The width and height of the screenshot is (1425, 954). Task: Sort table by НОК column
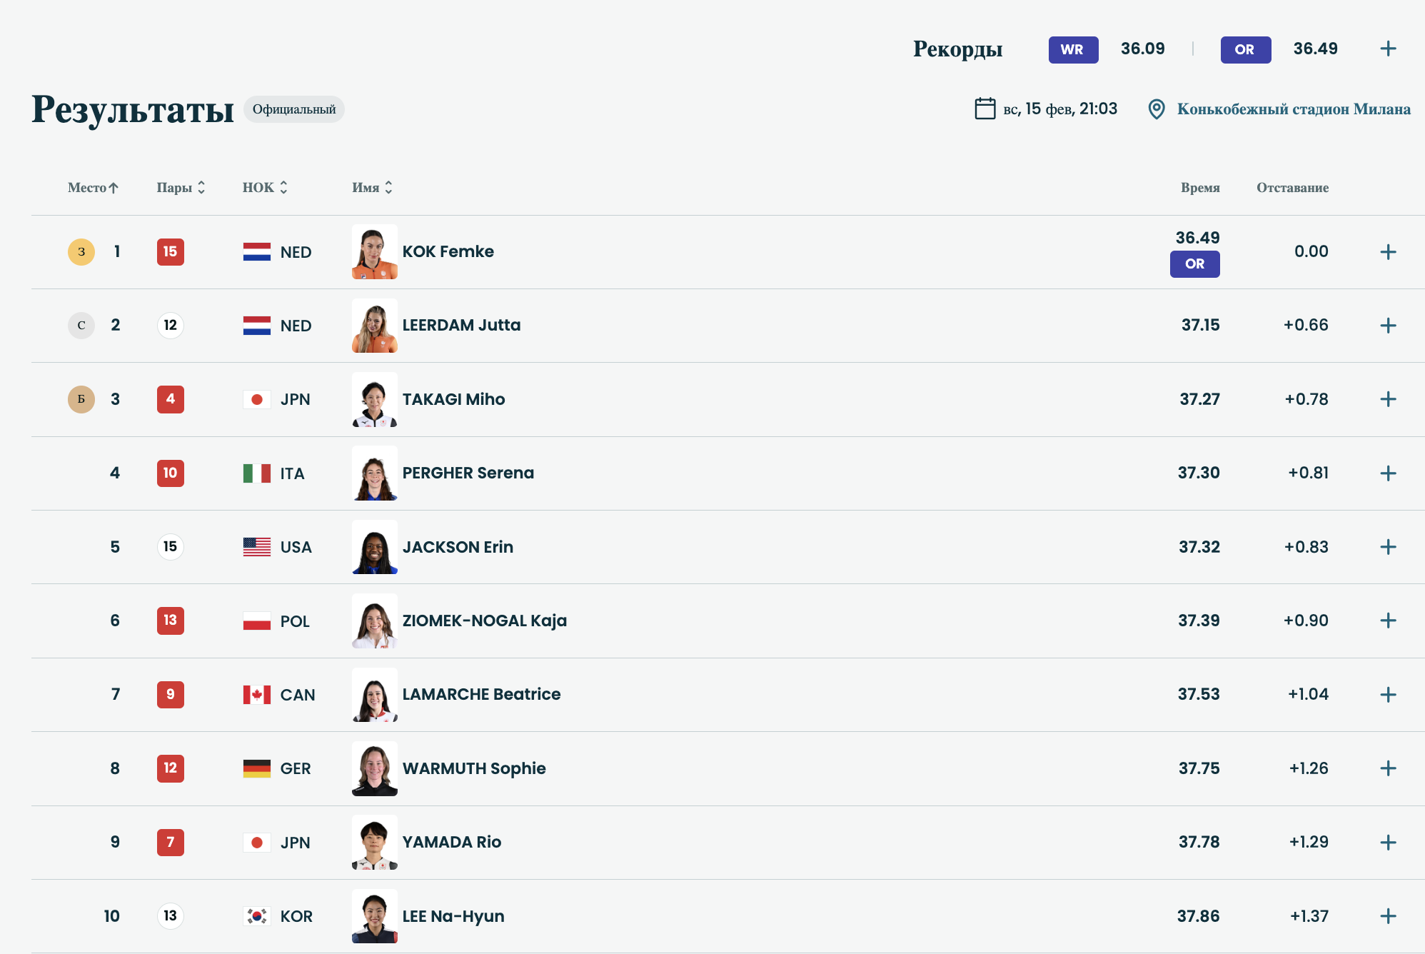click(x=265, y=188)
